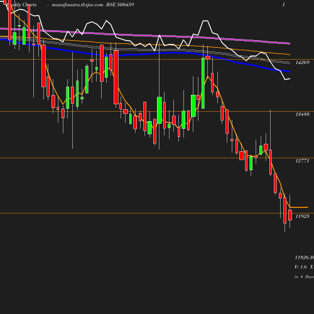Click the 11923 price level label
The height and width of the screenshot is (314, 314).
(x=302, y=216)
